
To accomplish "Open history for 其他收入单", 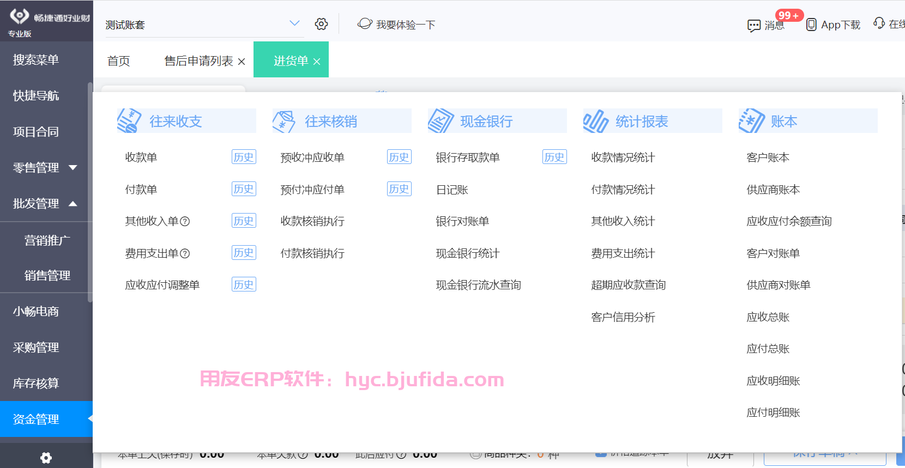I will pos(244,221).
